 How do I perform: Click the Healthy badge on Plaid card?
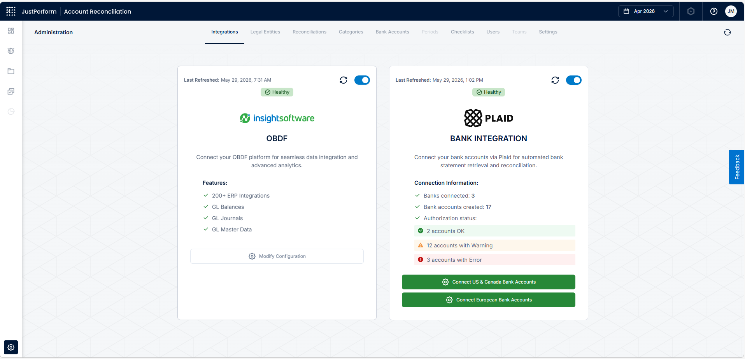coord(489,92)
